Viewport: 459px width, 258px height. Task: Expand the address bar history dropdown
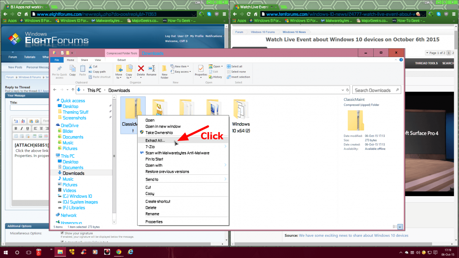pyautogui.click(x=342, y=90)
